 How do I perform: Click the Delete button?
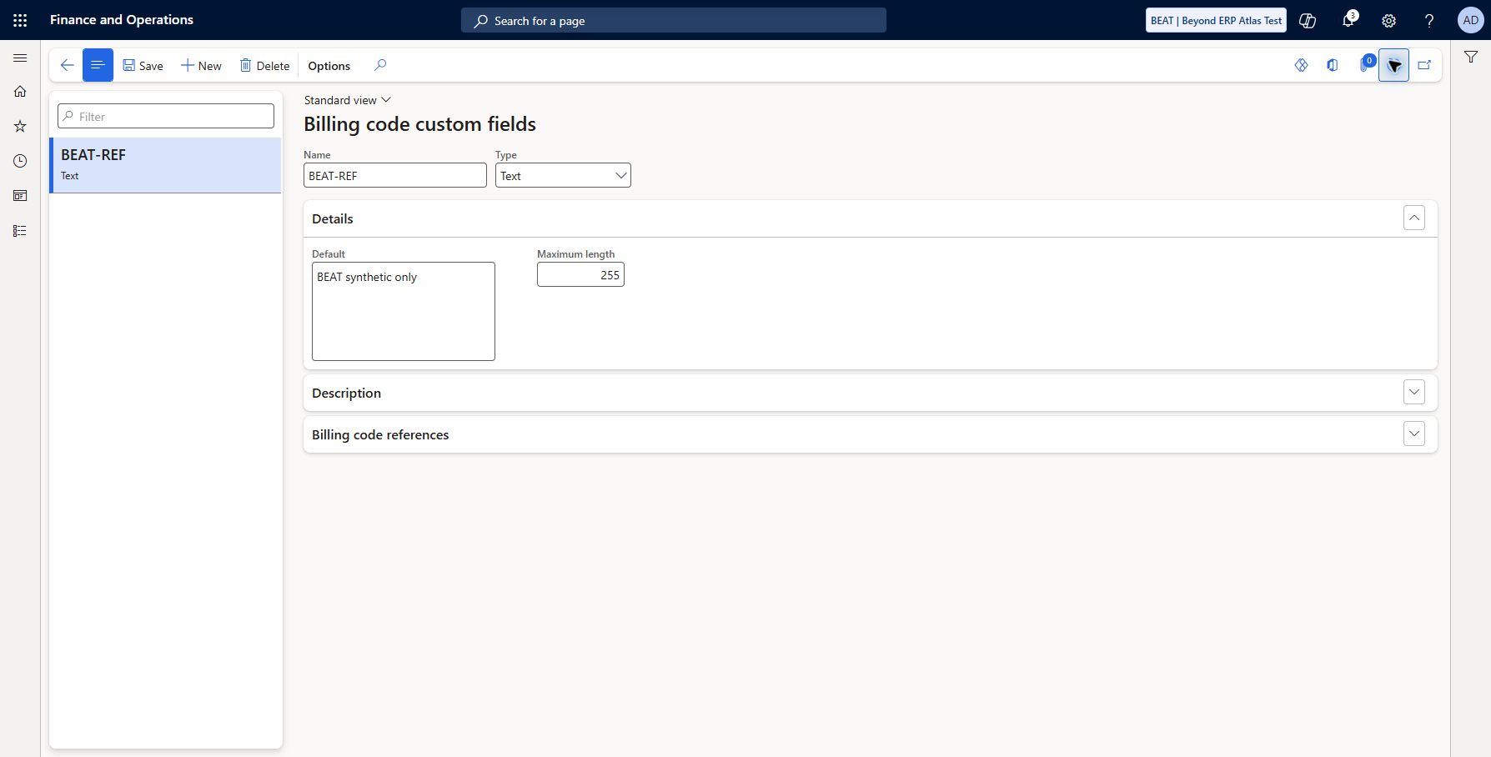(x=264, y=65)
